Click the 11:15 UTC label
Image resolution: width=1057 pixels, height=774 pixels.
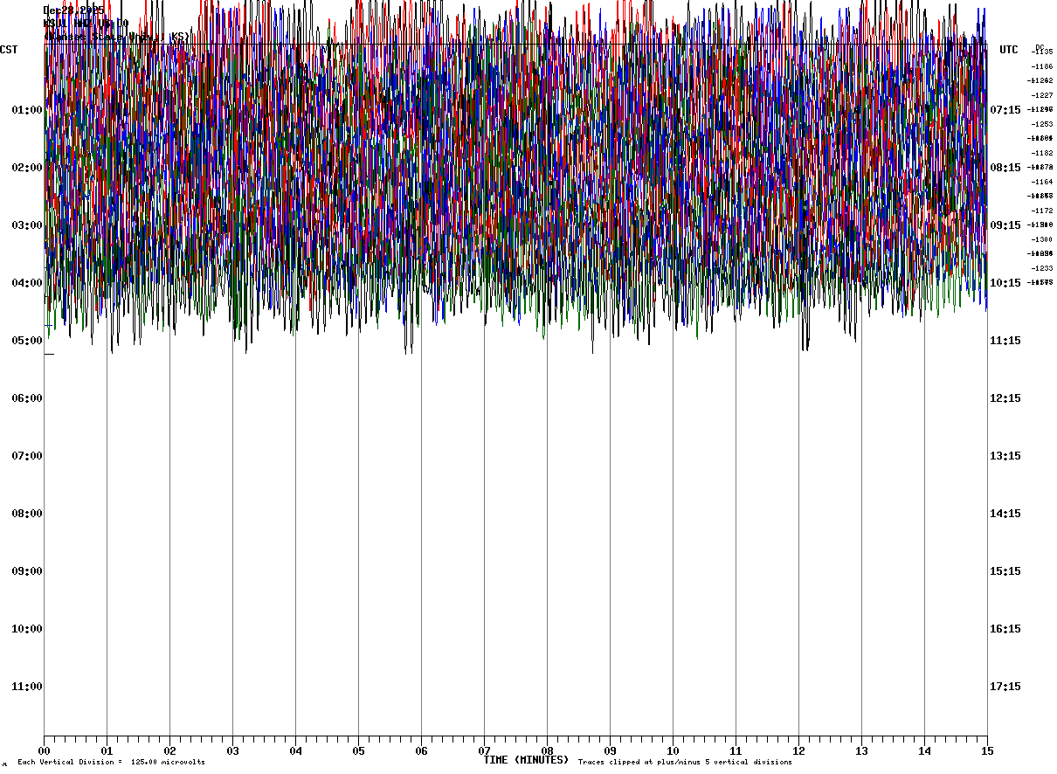(x=1005, y=341)
